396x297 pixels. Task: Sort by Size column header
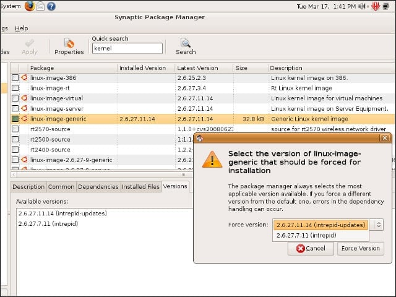click(251, 68)
